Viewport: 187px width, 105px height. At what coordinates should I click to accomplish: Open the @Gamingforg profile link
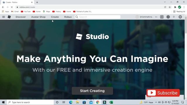[146, 17]
